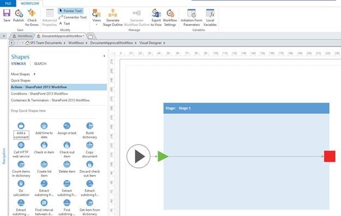Screen dimensions: 341x216
Task: Click the Workflows breadcrumb
Action: coord(76,43)
